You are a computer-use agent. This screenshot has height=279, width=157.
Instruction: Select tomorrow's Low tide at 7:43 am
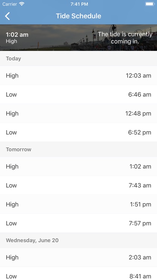(x=78, y=185)
